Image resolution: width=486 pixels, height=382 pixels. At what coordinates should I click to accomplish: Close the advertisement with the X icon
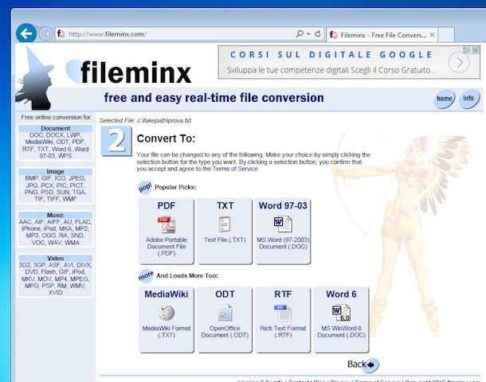pyautogui.click(x=476, y=50)
